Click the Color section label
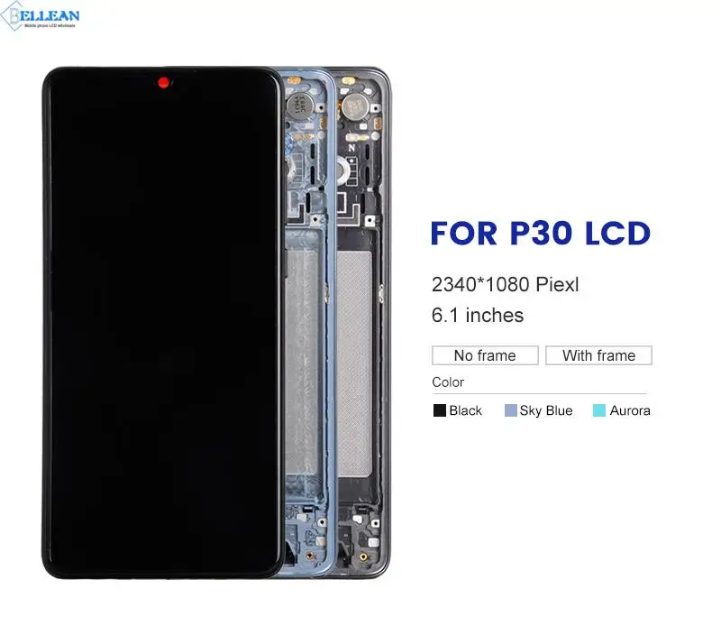This screenshot has width=721, height=644. click(448, 382)
